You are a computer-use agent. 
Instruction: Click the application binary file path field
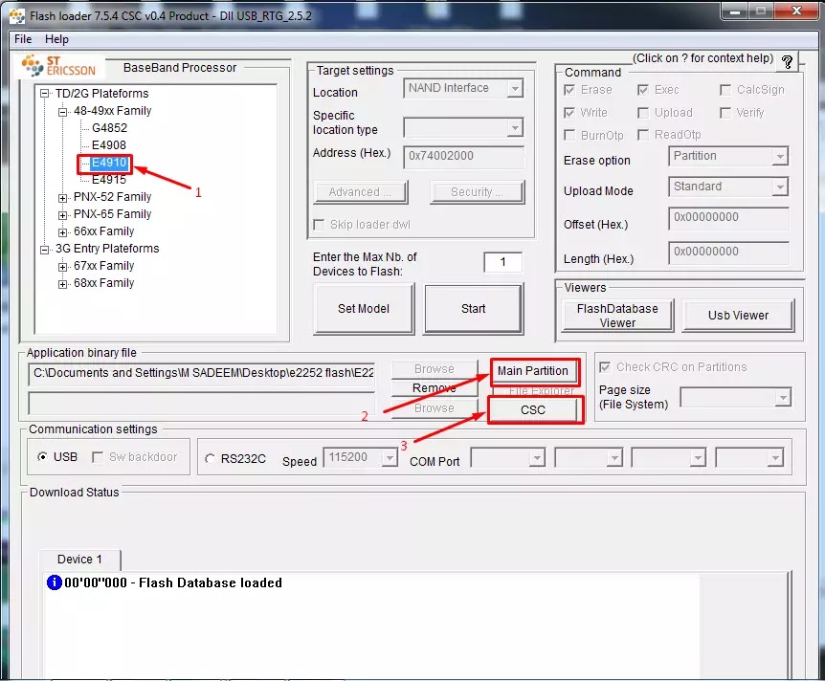pos(202,373)
